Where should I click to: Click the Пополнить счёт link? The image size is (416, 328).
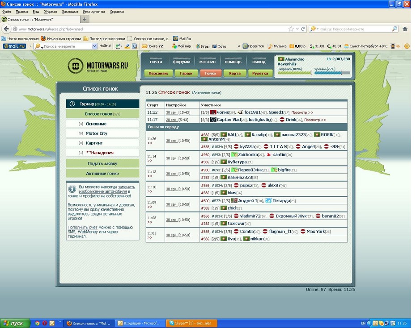click(x=82, y=227)
